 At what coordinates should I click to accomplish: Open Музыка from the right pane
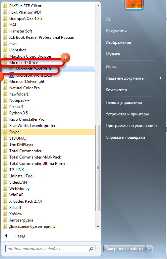[113, 54]
